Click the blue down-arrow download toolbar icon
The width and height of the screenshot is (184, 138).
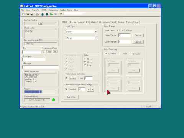click(x=47, y=14)
